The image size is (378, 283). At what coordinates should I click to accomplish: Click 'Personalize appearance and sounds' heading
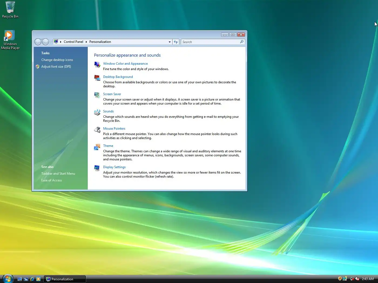127,55
